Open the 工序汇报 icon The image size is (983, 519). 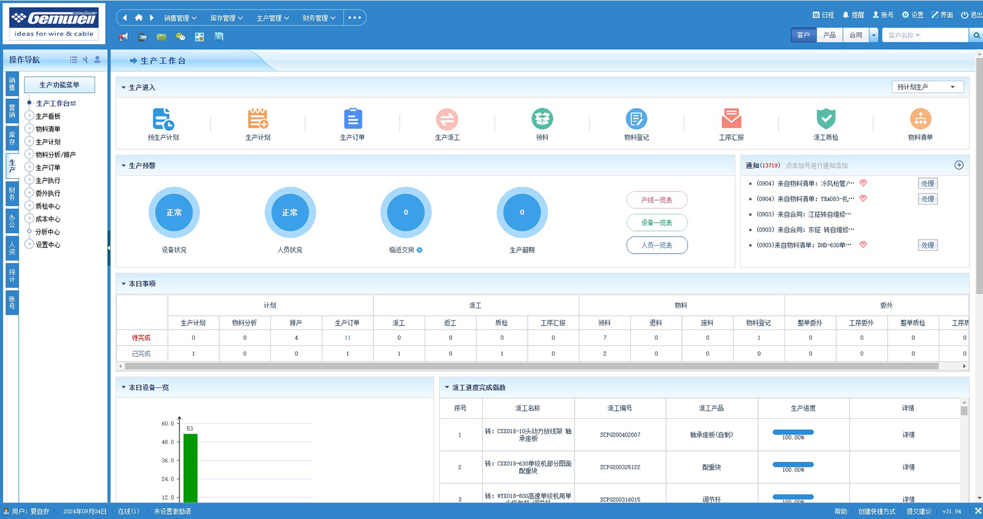731,119
